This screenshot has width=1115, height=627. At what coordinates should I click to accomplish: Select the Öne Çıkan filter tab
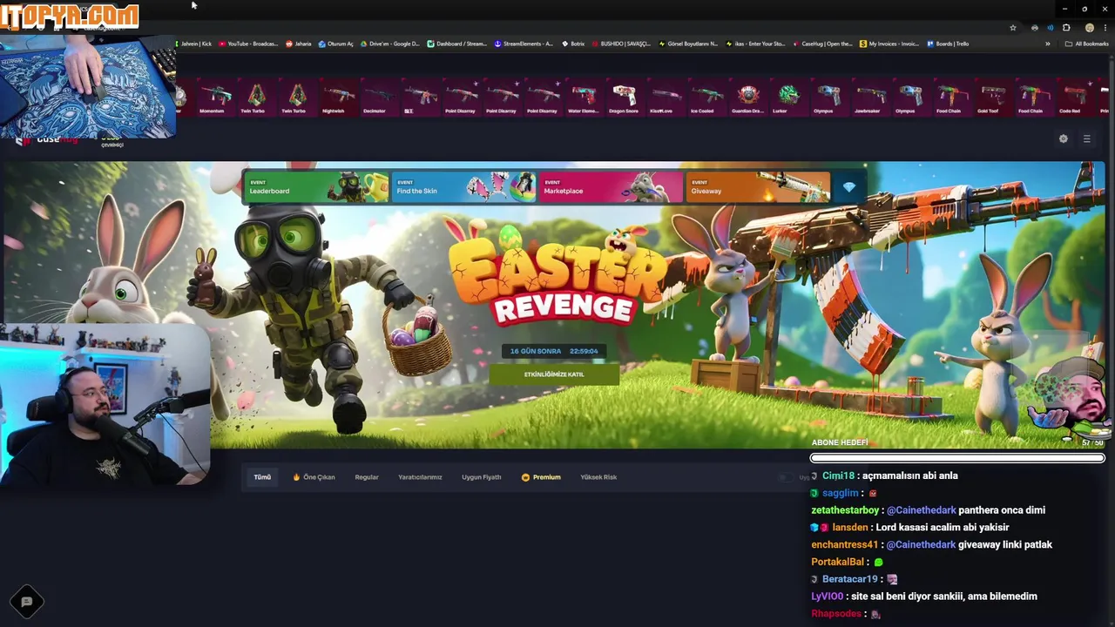pyautogui.click(x=314, y=477)
